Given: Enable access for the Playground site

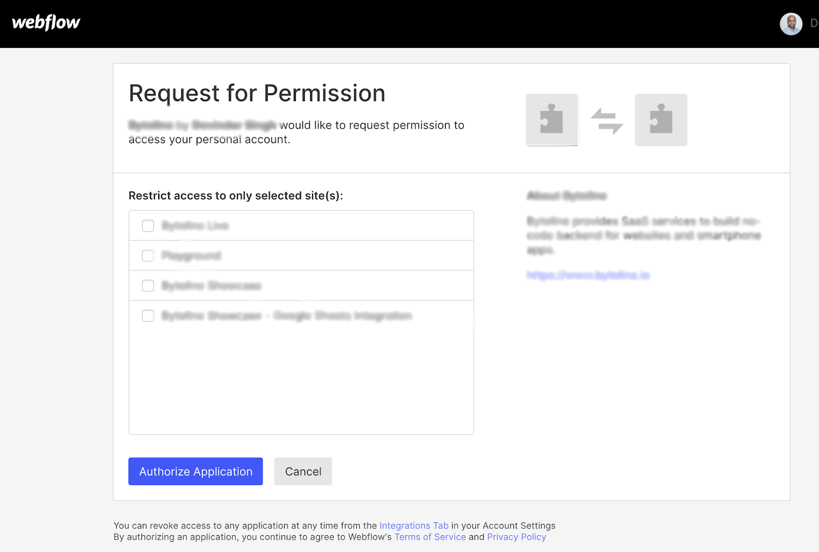Looking at the screenshot, I should (x=148, y=256).
